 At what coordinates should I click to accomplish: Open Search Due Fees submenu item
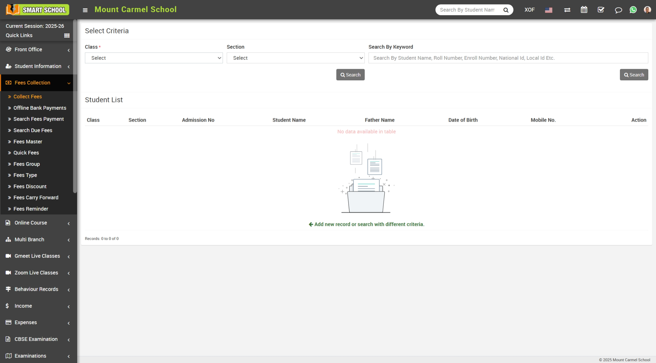(33, 130)
